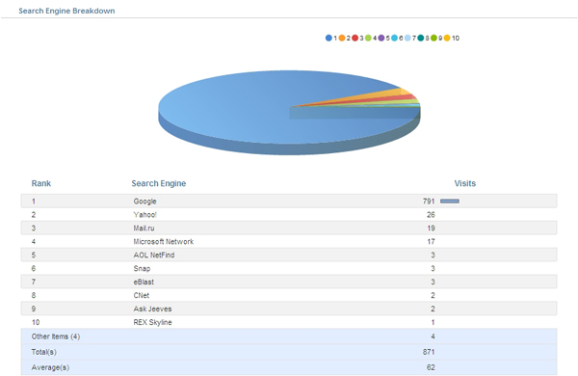Click pale blue legend dot for series 7
The height and width of the screenshot is (376, 578).
(x=407, y=38)
